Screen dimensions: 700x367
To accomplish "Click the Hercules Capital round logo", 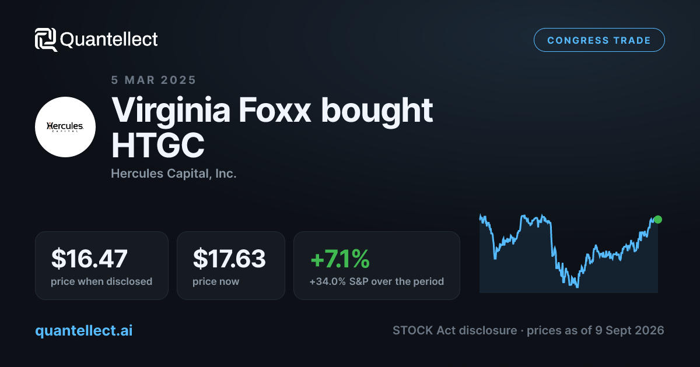I will 65,127.
